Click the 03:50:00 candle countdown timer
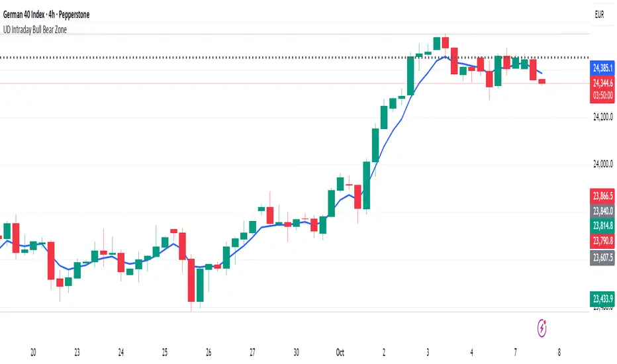Screen dimensions: 617x364 click(602, 95)
